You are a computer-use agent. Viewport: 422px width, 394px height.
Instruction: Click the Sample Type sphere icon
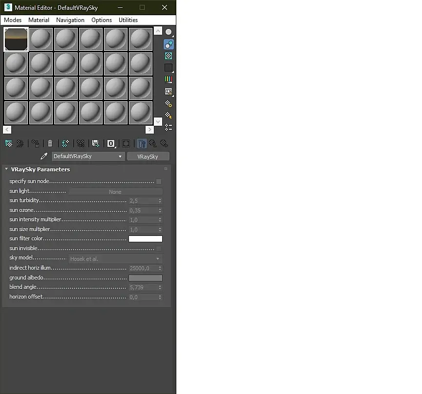[x=169, y=32]
